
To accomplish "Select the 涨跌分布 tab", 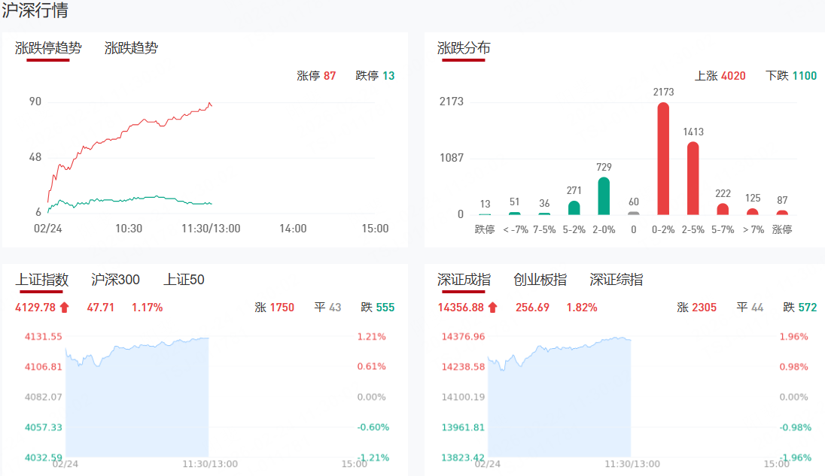I will [464, 48].
